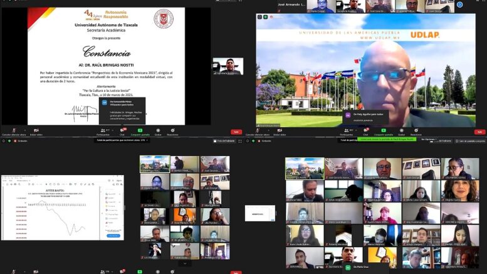The height and width of the screenshot is (274, 487).
Task: Open Chat in the UDLAP speaker meeting
Action: point(364,131)
